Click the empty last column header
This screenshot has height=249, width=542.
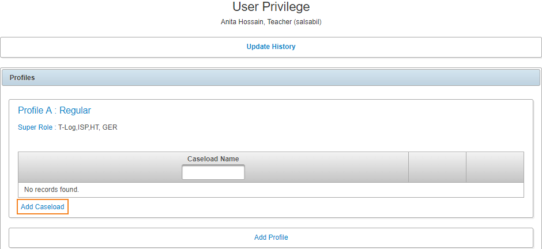coord(495,167)
